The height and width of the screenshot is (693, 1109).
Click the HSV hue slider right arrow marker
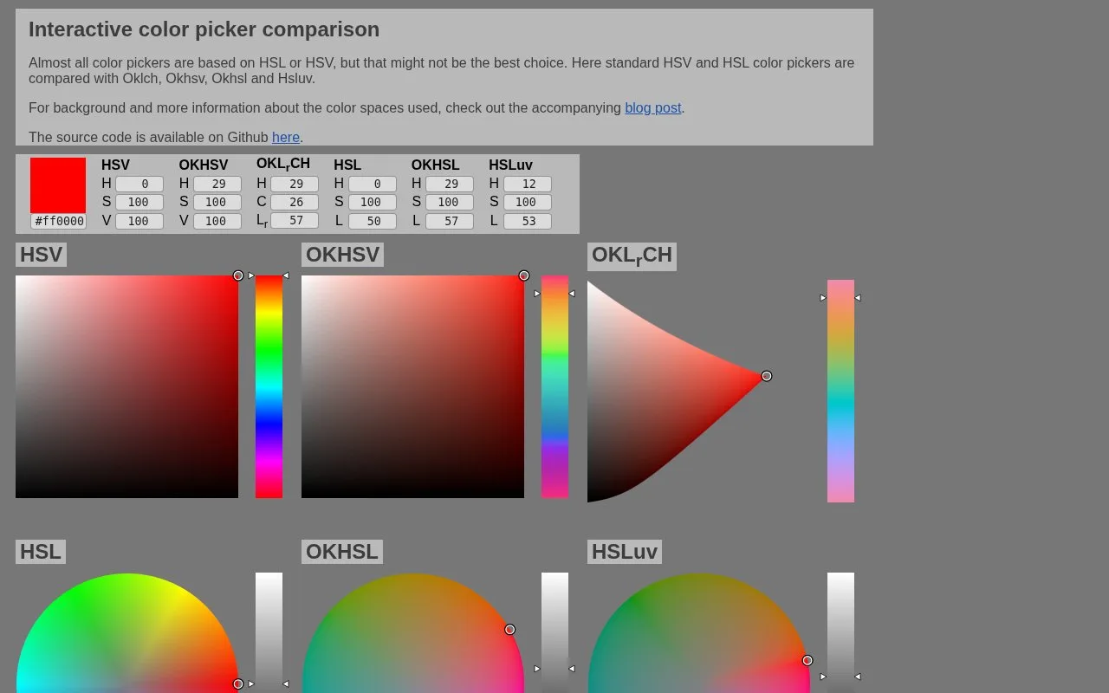[286, 275]
